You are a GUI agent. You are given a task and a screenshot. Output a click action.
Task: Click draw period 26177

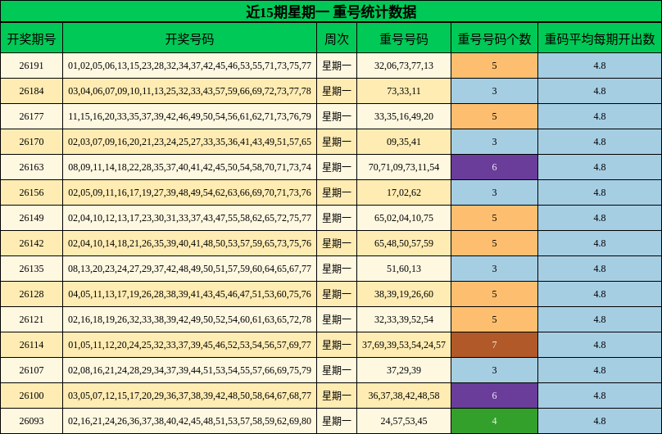click(32, 116)
